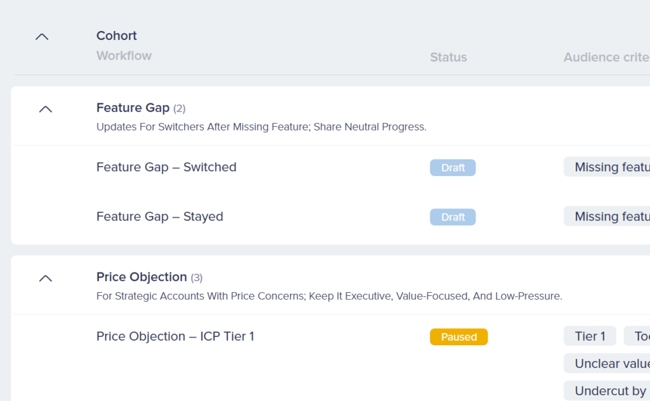Select the Unclear value audience tag
The image size is (650, 401).
[x=607, y=364]
